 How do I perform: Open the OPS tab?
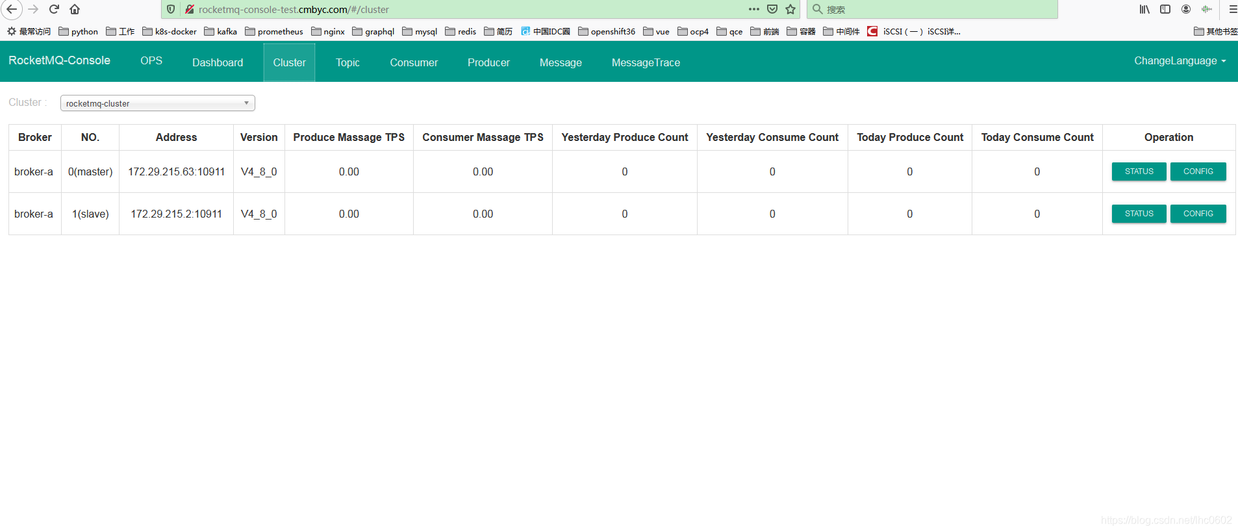pos(151,60)
